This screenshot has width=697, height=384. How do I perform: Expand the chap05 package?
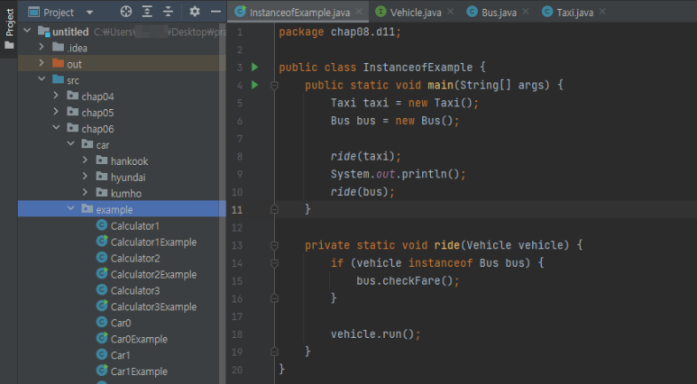point(56,112)
